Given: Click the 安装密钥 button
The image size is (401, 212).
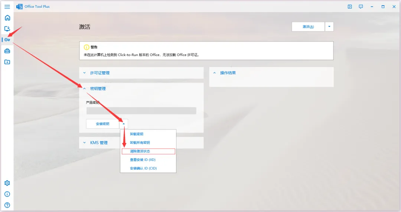Looking at the screenshot, I should (x=102, y=124).
